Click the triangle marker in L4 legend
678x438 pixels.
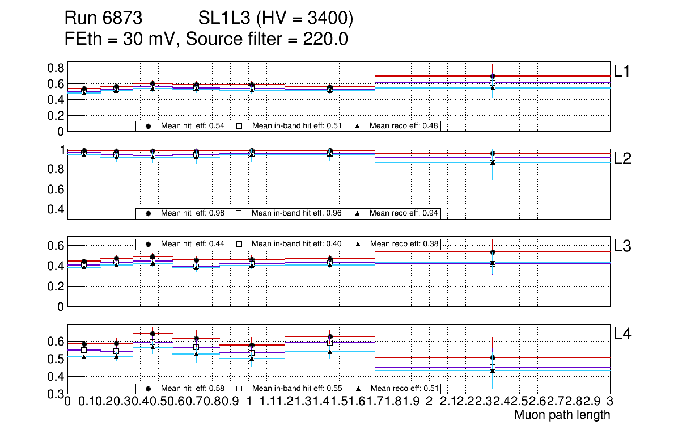click(x=358, y=389)
